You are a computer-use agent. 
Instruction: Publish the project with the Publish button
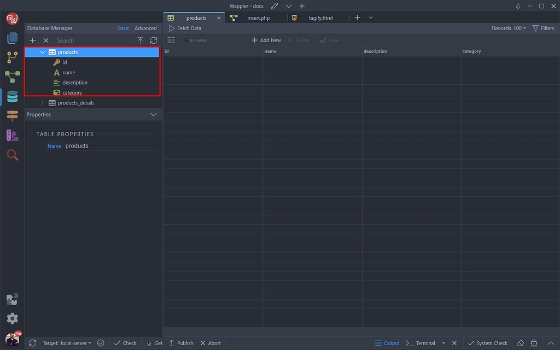(181, 343)
